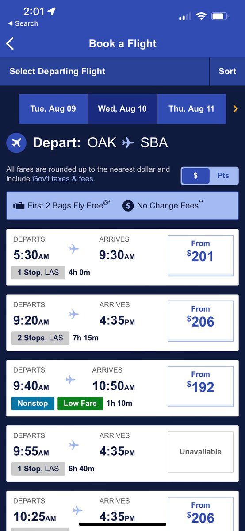Select the Thu, Aug 11 date tab
The image size is (245, 531).
(191, 109)
